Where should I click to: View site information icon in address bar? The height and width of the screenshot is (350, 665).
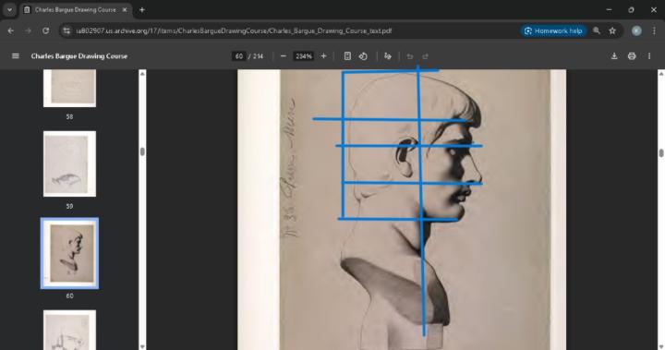[66, 30]
